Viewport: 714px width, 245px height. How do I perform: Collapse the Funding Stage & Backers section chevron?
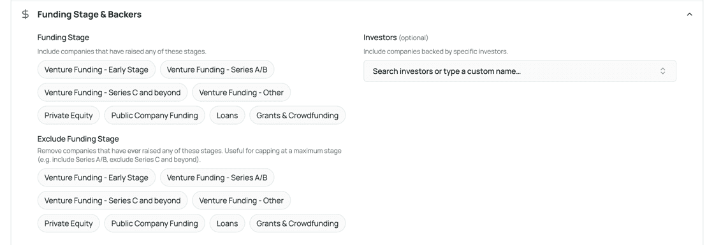(x=689, y=15)
